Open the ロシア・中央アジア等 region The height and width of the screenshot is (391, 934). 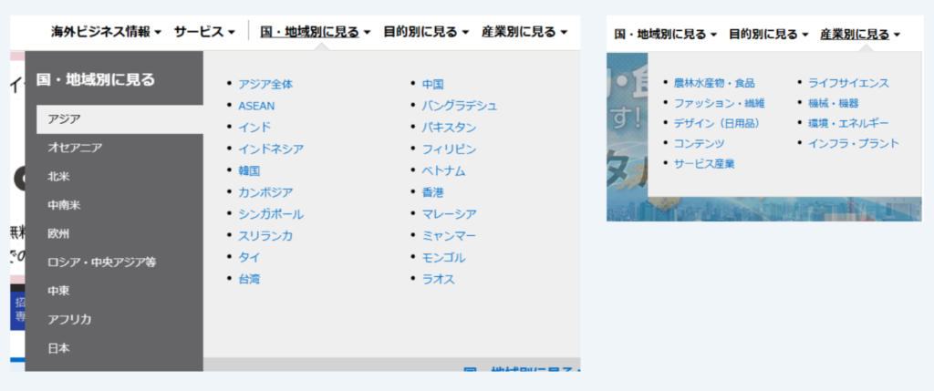click(x=101, y=262)
